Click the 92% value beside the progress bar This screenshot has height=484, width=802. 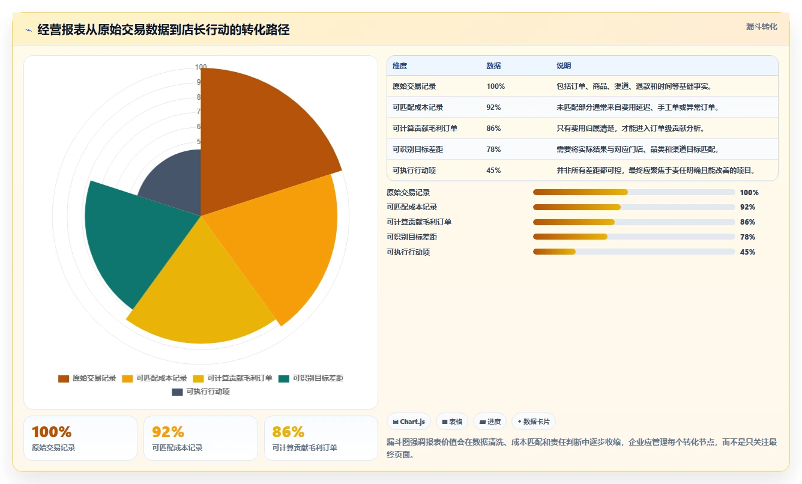[x=748, y=207]
